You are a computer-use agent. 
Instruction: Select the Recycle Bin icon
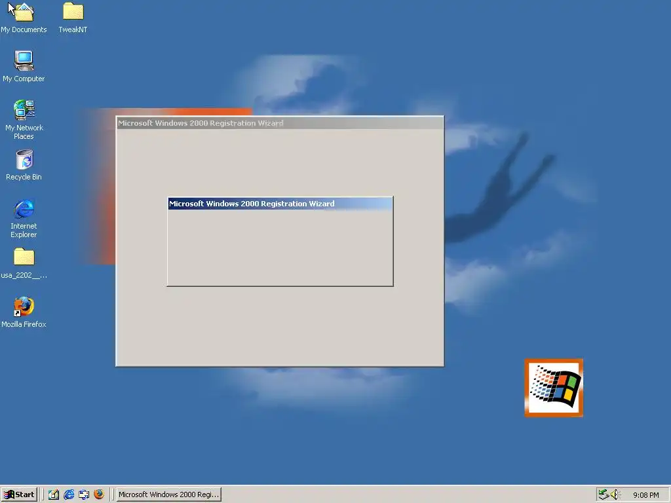pyautogui.click(x=24, y=164)
